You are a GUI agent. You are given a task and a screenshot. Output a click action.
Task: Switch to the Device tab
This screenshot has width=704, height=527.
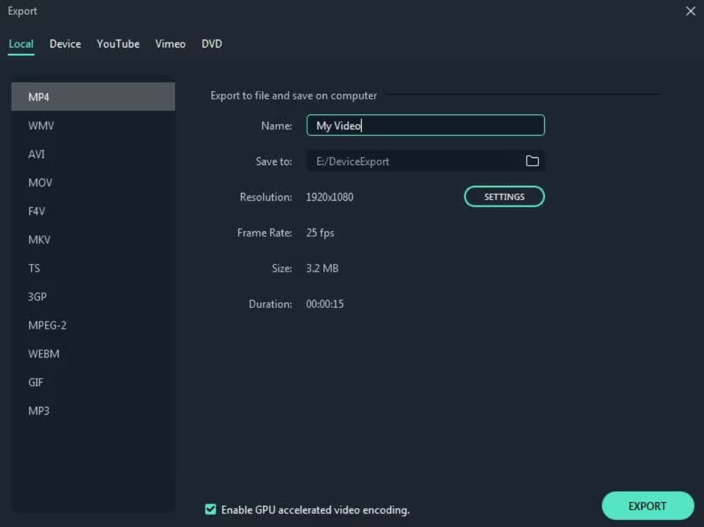click(x=65, y=44)
